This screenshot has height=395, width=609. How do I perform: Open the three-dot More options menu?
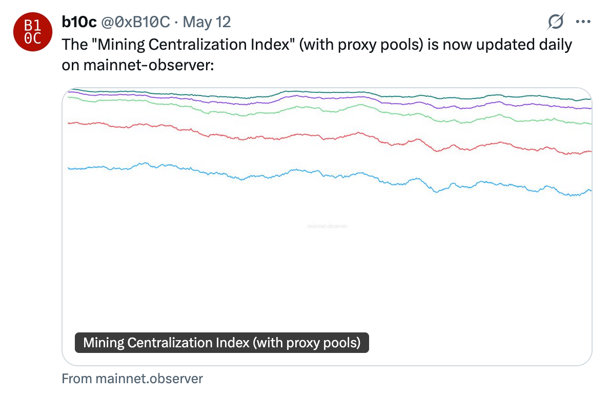(x=583, y=22)
